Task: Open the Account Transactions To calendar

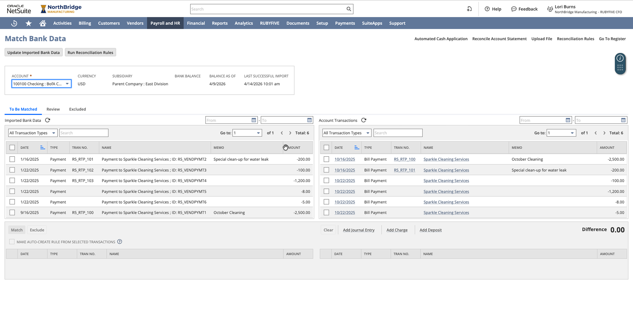Action: tap(623, 120)
